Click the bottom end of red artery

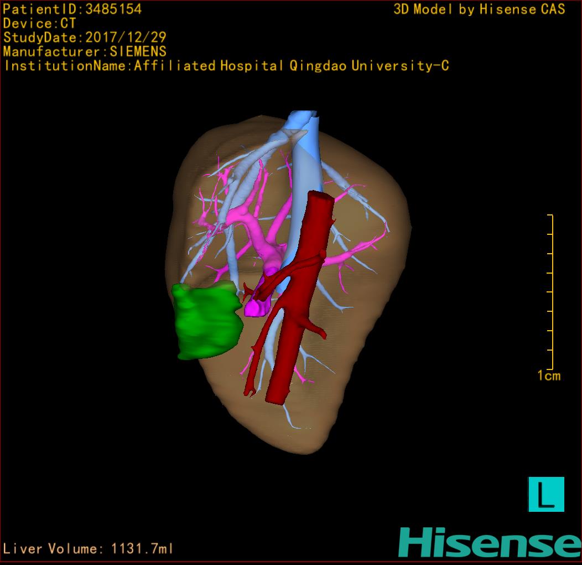tap(277, 396)
